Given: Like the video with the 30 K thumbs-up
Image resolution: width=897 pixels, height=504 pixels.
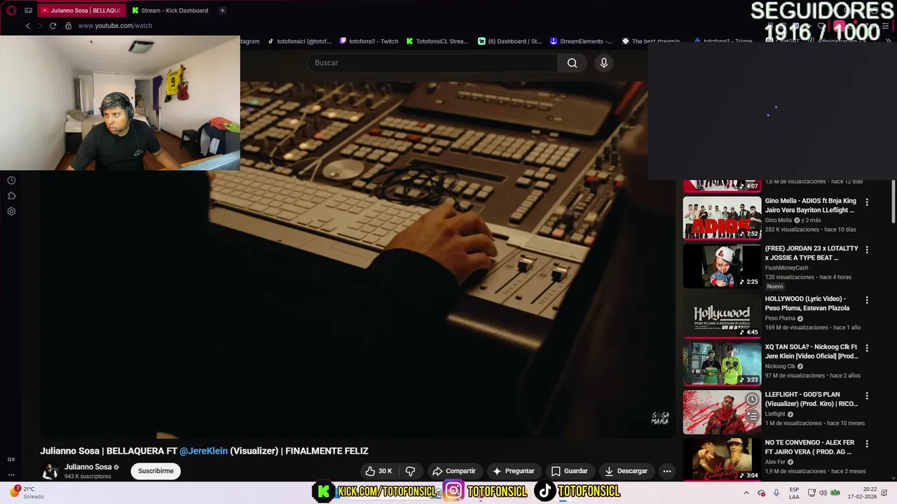Looking at the screenshot, I should [x=379, y=471].
